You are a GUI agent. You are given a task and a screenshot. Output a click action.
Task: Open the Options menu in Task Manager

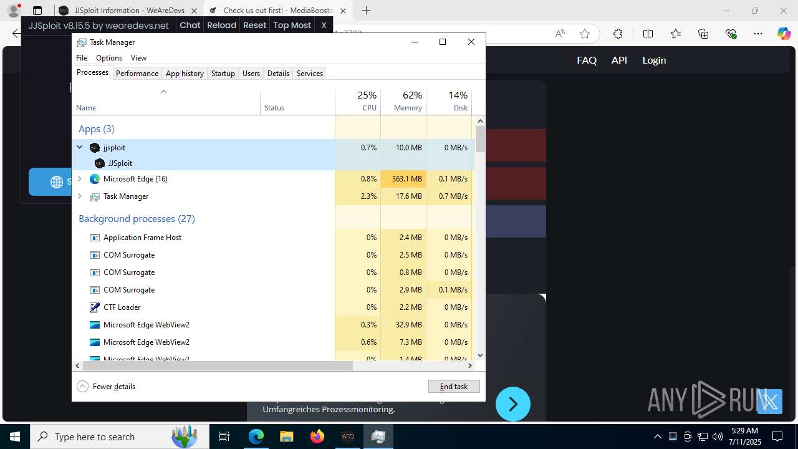pyautogui.click(x=109, y=58)
